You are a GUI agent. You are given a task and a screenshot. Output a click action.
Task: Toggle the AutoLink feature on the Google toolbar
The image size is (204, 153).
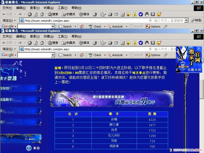point(117,55)
